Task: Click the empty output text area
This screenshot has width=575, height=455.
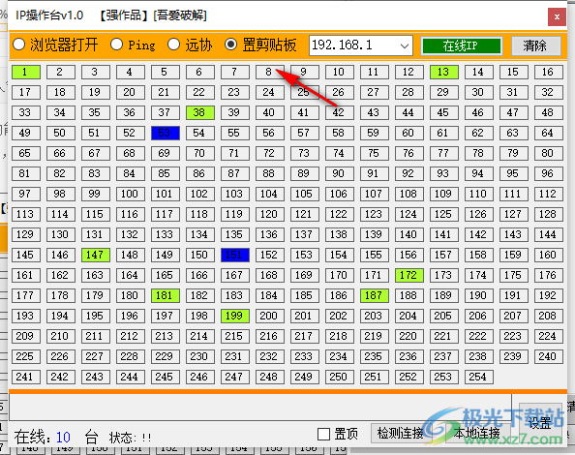Action: tap(260, 408)
